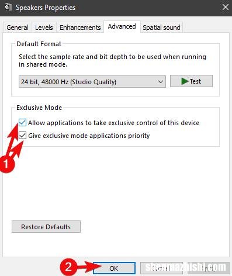Click the speaker icon in title bar
The image size is (232, 276).
8,8
